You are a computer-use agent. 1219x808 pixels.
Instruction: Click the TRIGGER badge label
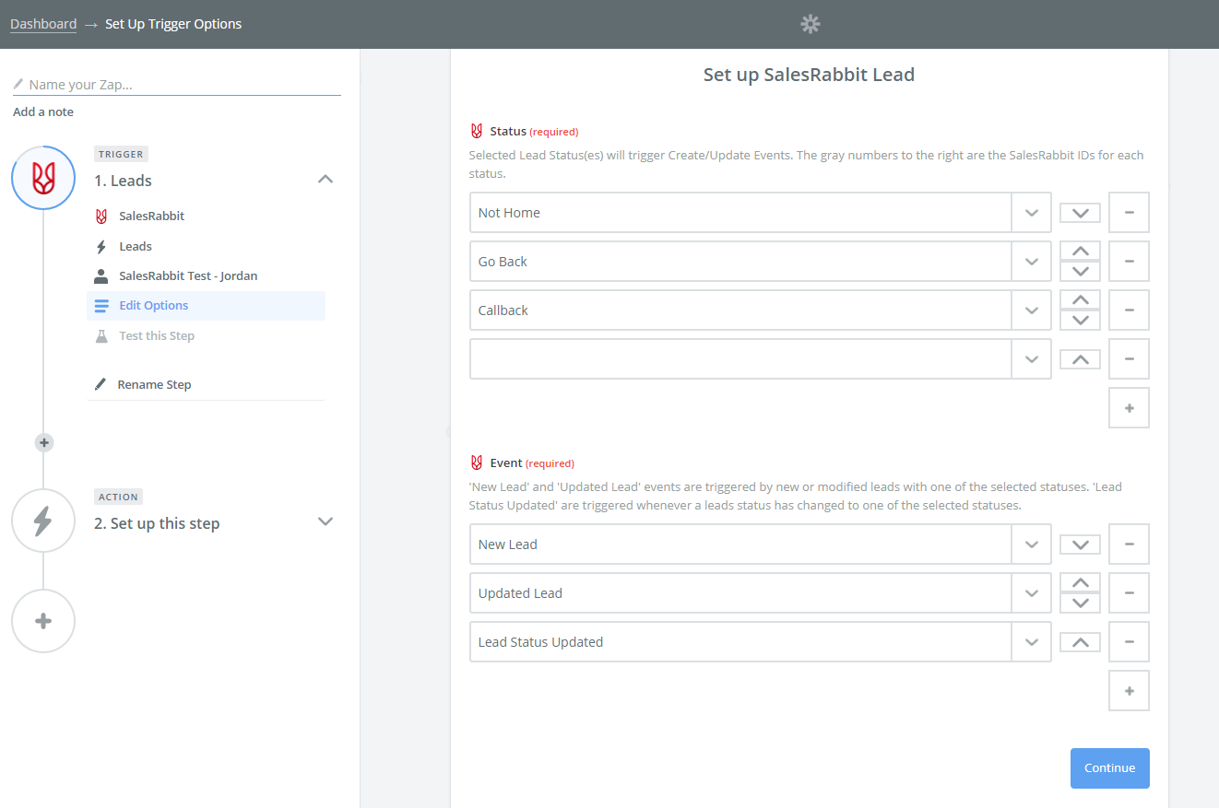click(x=120, y=154)
